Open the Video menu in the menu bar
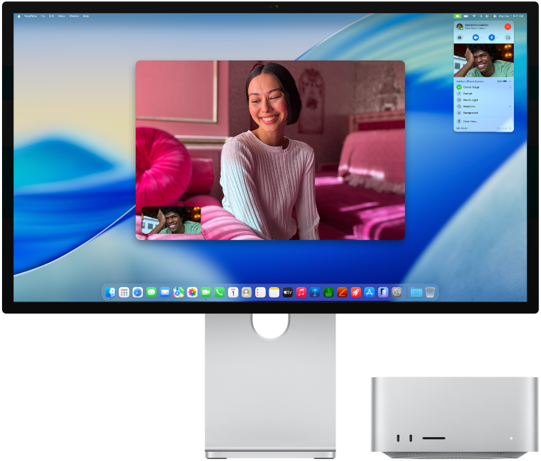 [x=61, y=17]
